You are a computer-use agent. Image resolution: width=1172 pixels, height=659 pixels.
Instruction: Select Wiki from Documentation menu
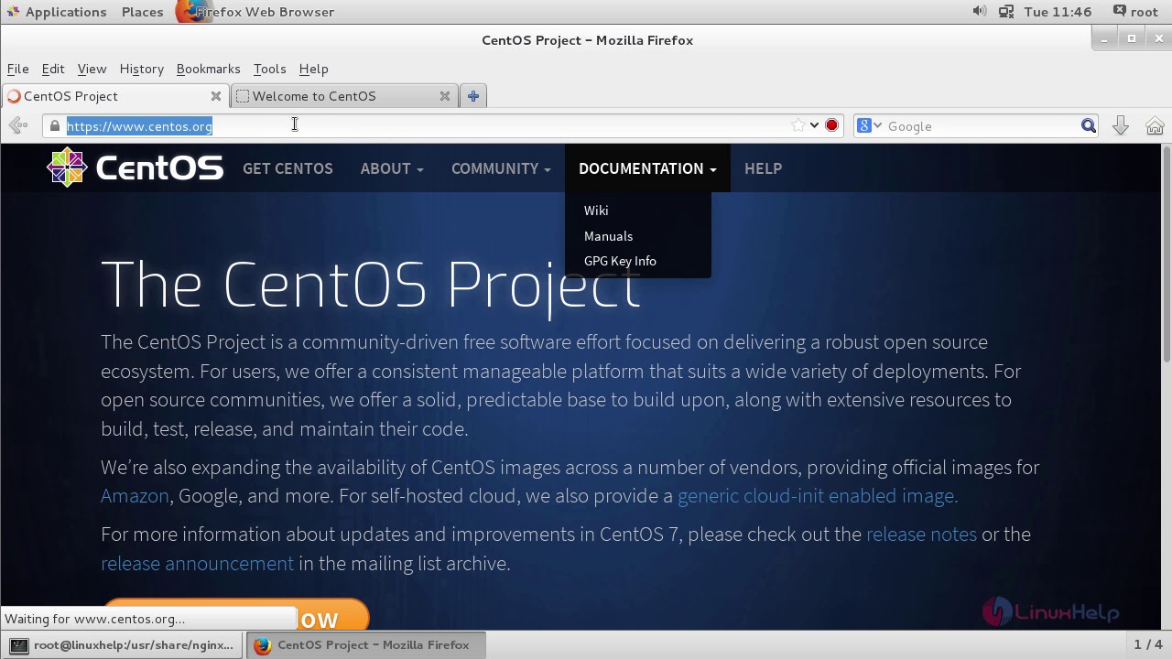tap(596, 211)
